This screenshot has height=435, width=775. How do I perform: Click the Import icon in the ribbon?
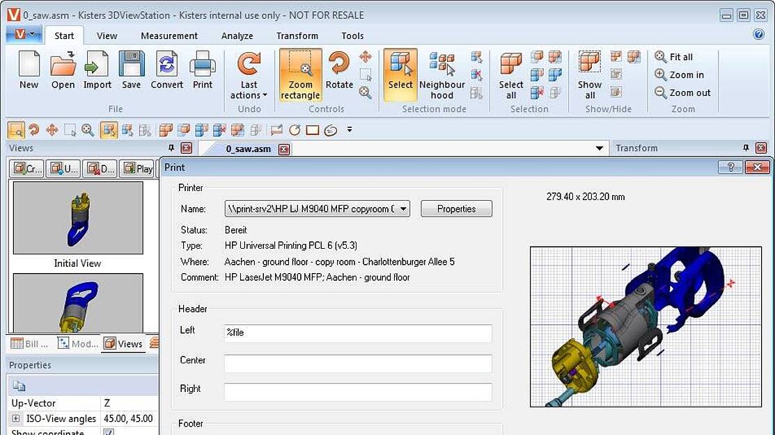tap(97, 70)
